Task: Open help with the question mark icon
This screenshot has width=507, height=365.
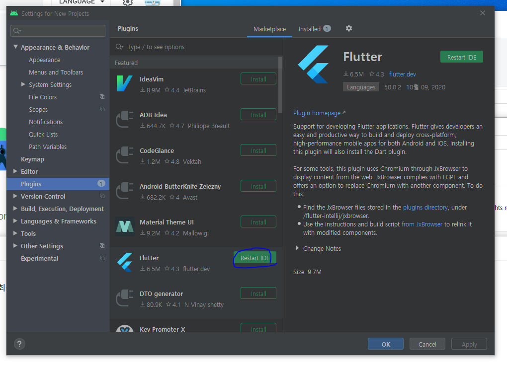Action: (19, 344)
